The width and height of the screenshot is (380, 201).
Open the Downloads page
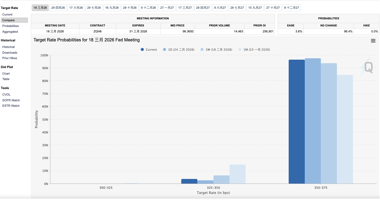click(10, 53)
